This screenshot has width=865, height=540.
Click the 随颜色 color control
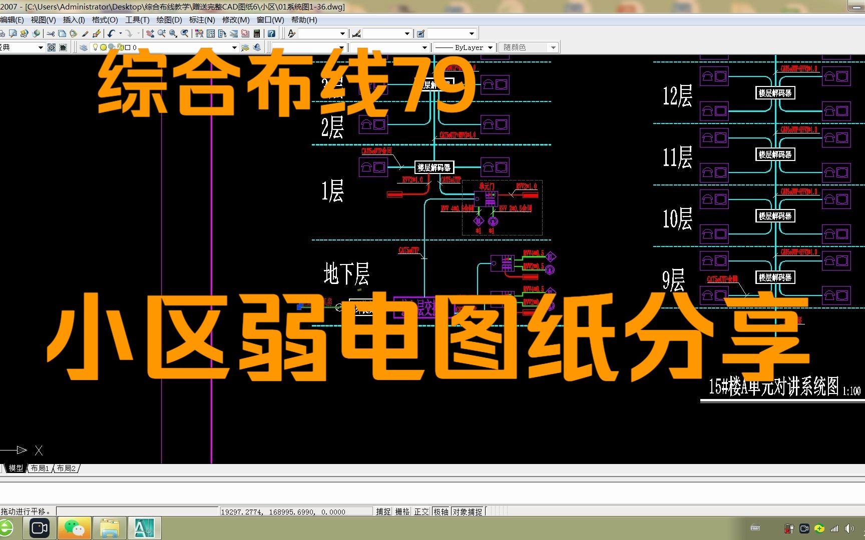(528, 47)
